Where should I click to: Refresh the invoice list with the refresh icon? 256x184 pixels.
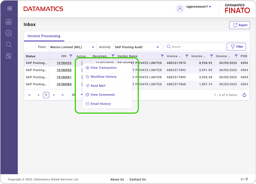244,95
